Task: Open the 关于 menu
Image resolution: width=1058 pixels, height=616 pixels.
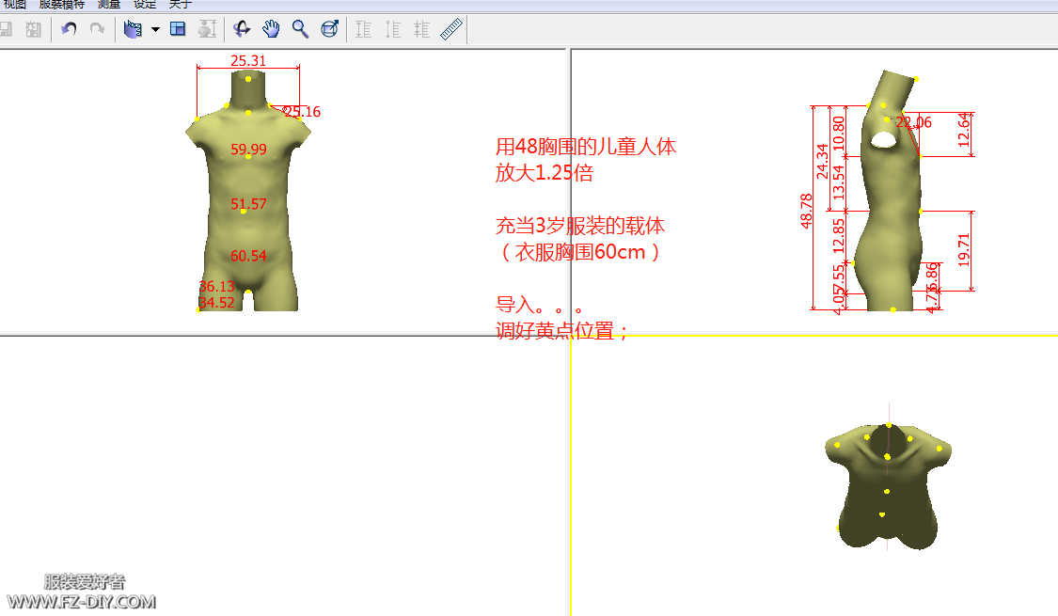Action: pyautogui.click(x=181, y=4)
